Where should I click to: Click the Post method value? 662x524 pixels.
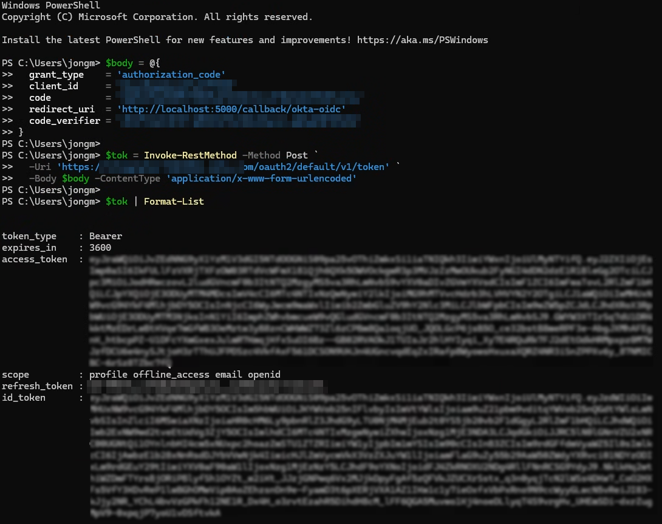[297, 155]
